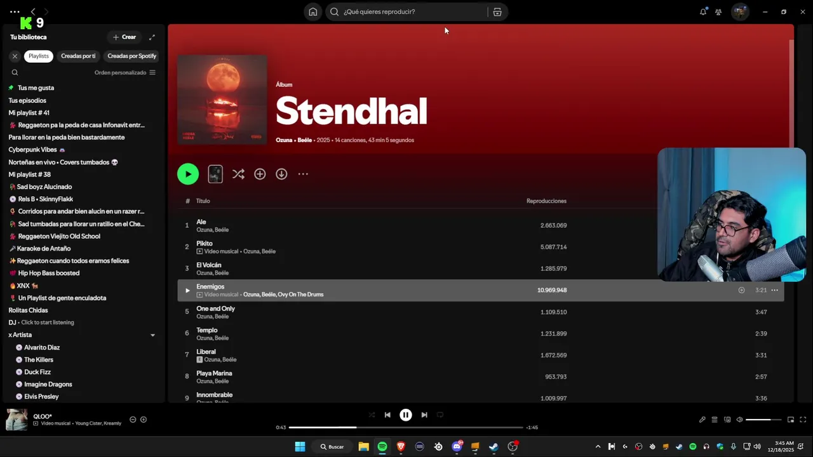
Task: Play the Enemigos track row button
Action: [x=187, y=290]
